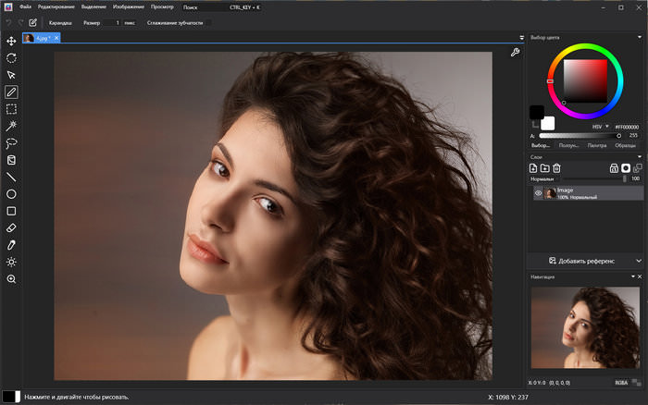648x405 pixels.
Task: Open the File menu (Файл)
Action: [25, 7]
